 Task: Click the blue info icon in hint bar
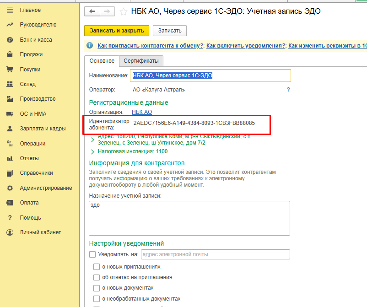pos(90,45)
